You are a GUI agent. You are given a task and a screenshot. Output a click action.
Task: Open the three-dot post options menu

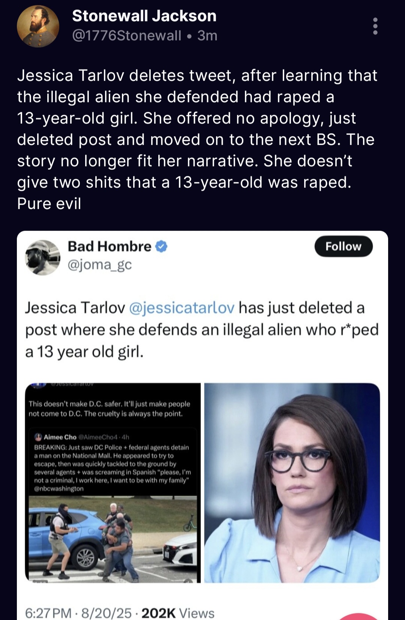375,26
